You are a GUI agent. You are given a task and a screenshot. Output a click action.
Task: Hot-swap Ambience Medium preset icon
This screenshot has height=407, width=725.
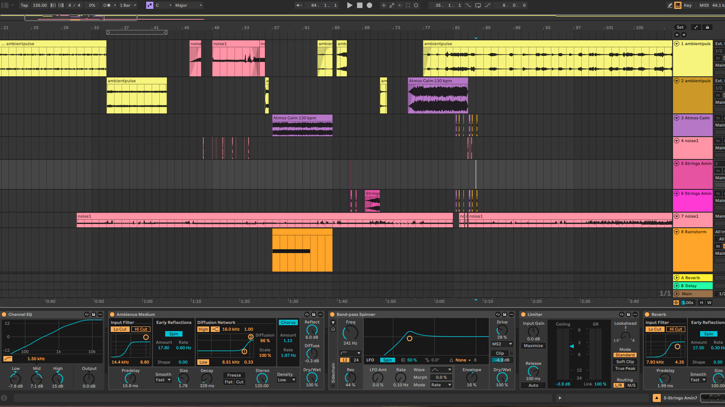pos(307,314)
